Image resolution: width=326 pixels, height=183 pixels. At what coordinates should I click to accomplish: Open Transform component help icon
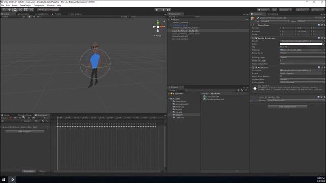tap(319, 25)
